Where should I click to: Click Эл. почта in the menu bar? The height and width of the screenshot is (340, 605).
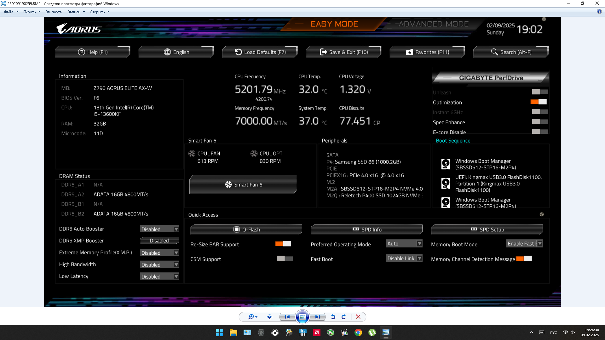(54, 12)
